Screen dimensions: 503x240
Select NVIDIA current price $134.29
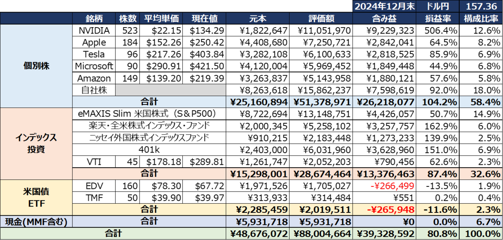pyautogui.click(x=204, y=31)
